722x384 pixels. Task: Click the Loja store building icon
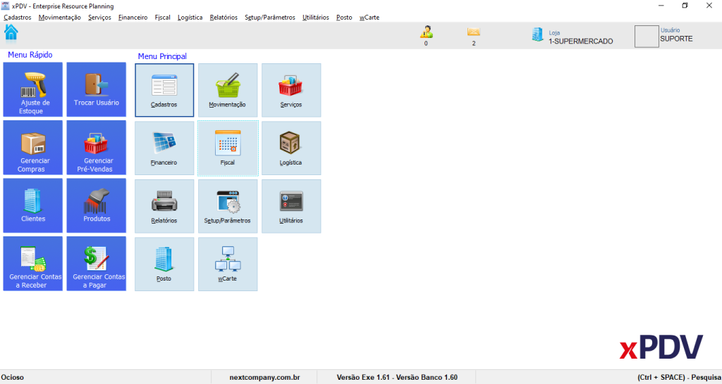(538, 34)
